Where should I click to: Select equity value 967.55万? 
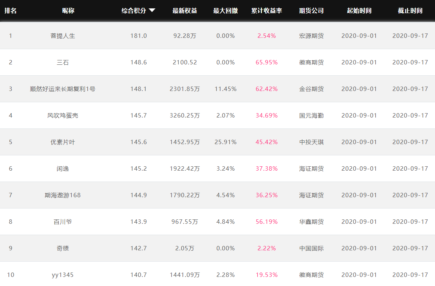point(185,222)
